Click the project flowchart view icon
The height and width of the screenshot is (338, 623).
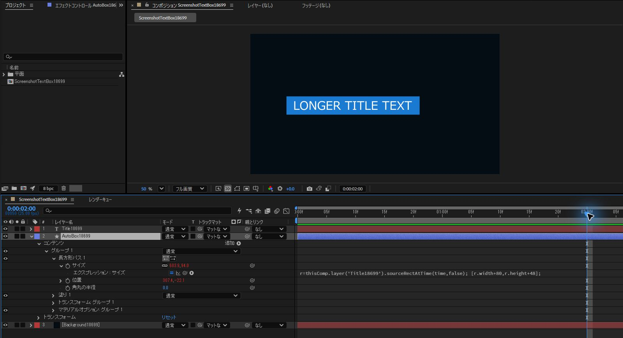pos(121,74)
